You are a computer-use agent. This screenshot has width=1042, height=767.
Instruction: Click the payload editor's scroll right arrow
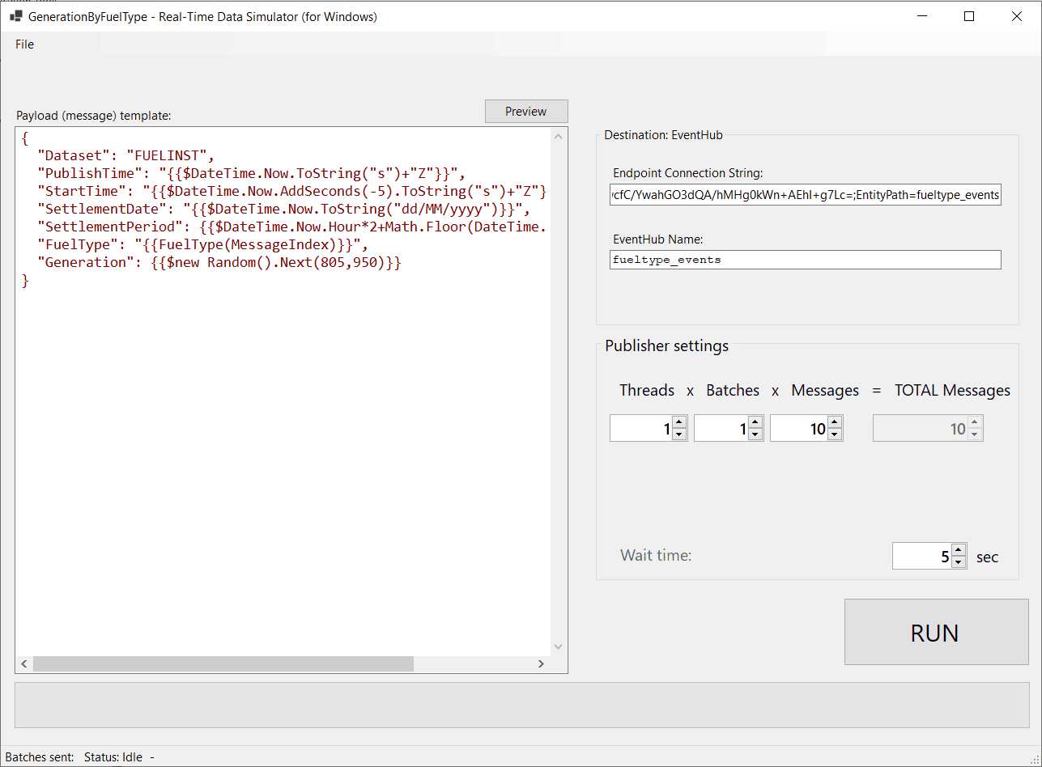(541, 663)
